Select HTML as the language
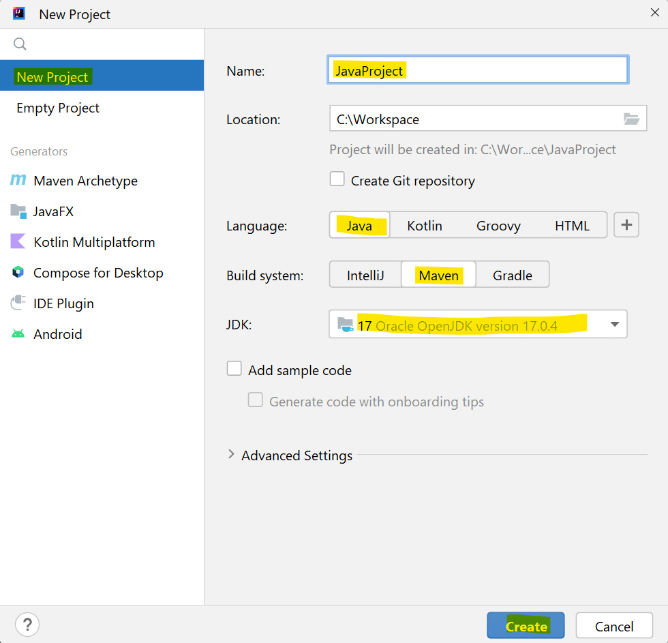The image size is (668, 643). point(572,225)
